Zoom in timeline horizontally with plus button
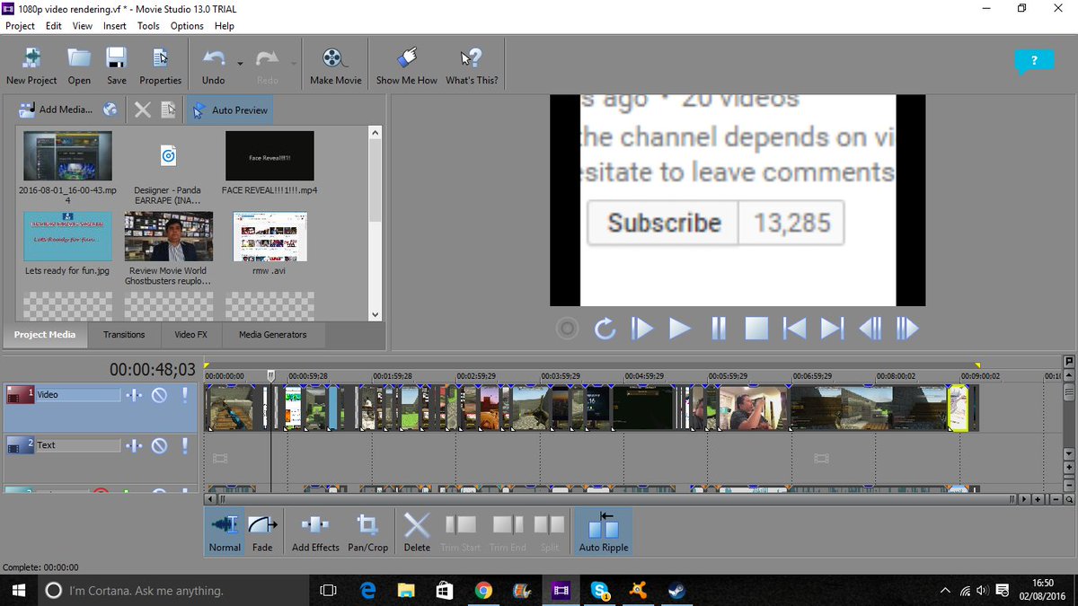 [1038, 499]
